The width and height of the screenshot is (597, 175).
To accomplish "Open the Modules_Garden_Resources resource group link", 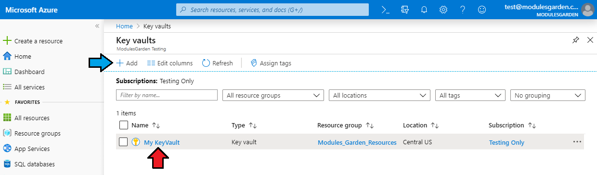I will tap(357, 142).
